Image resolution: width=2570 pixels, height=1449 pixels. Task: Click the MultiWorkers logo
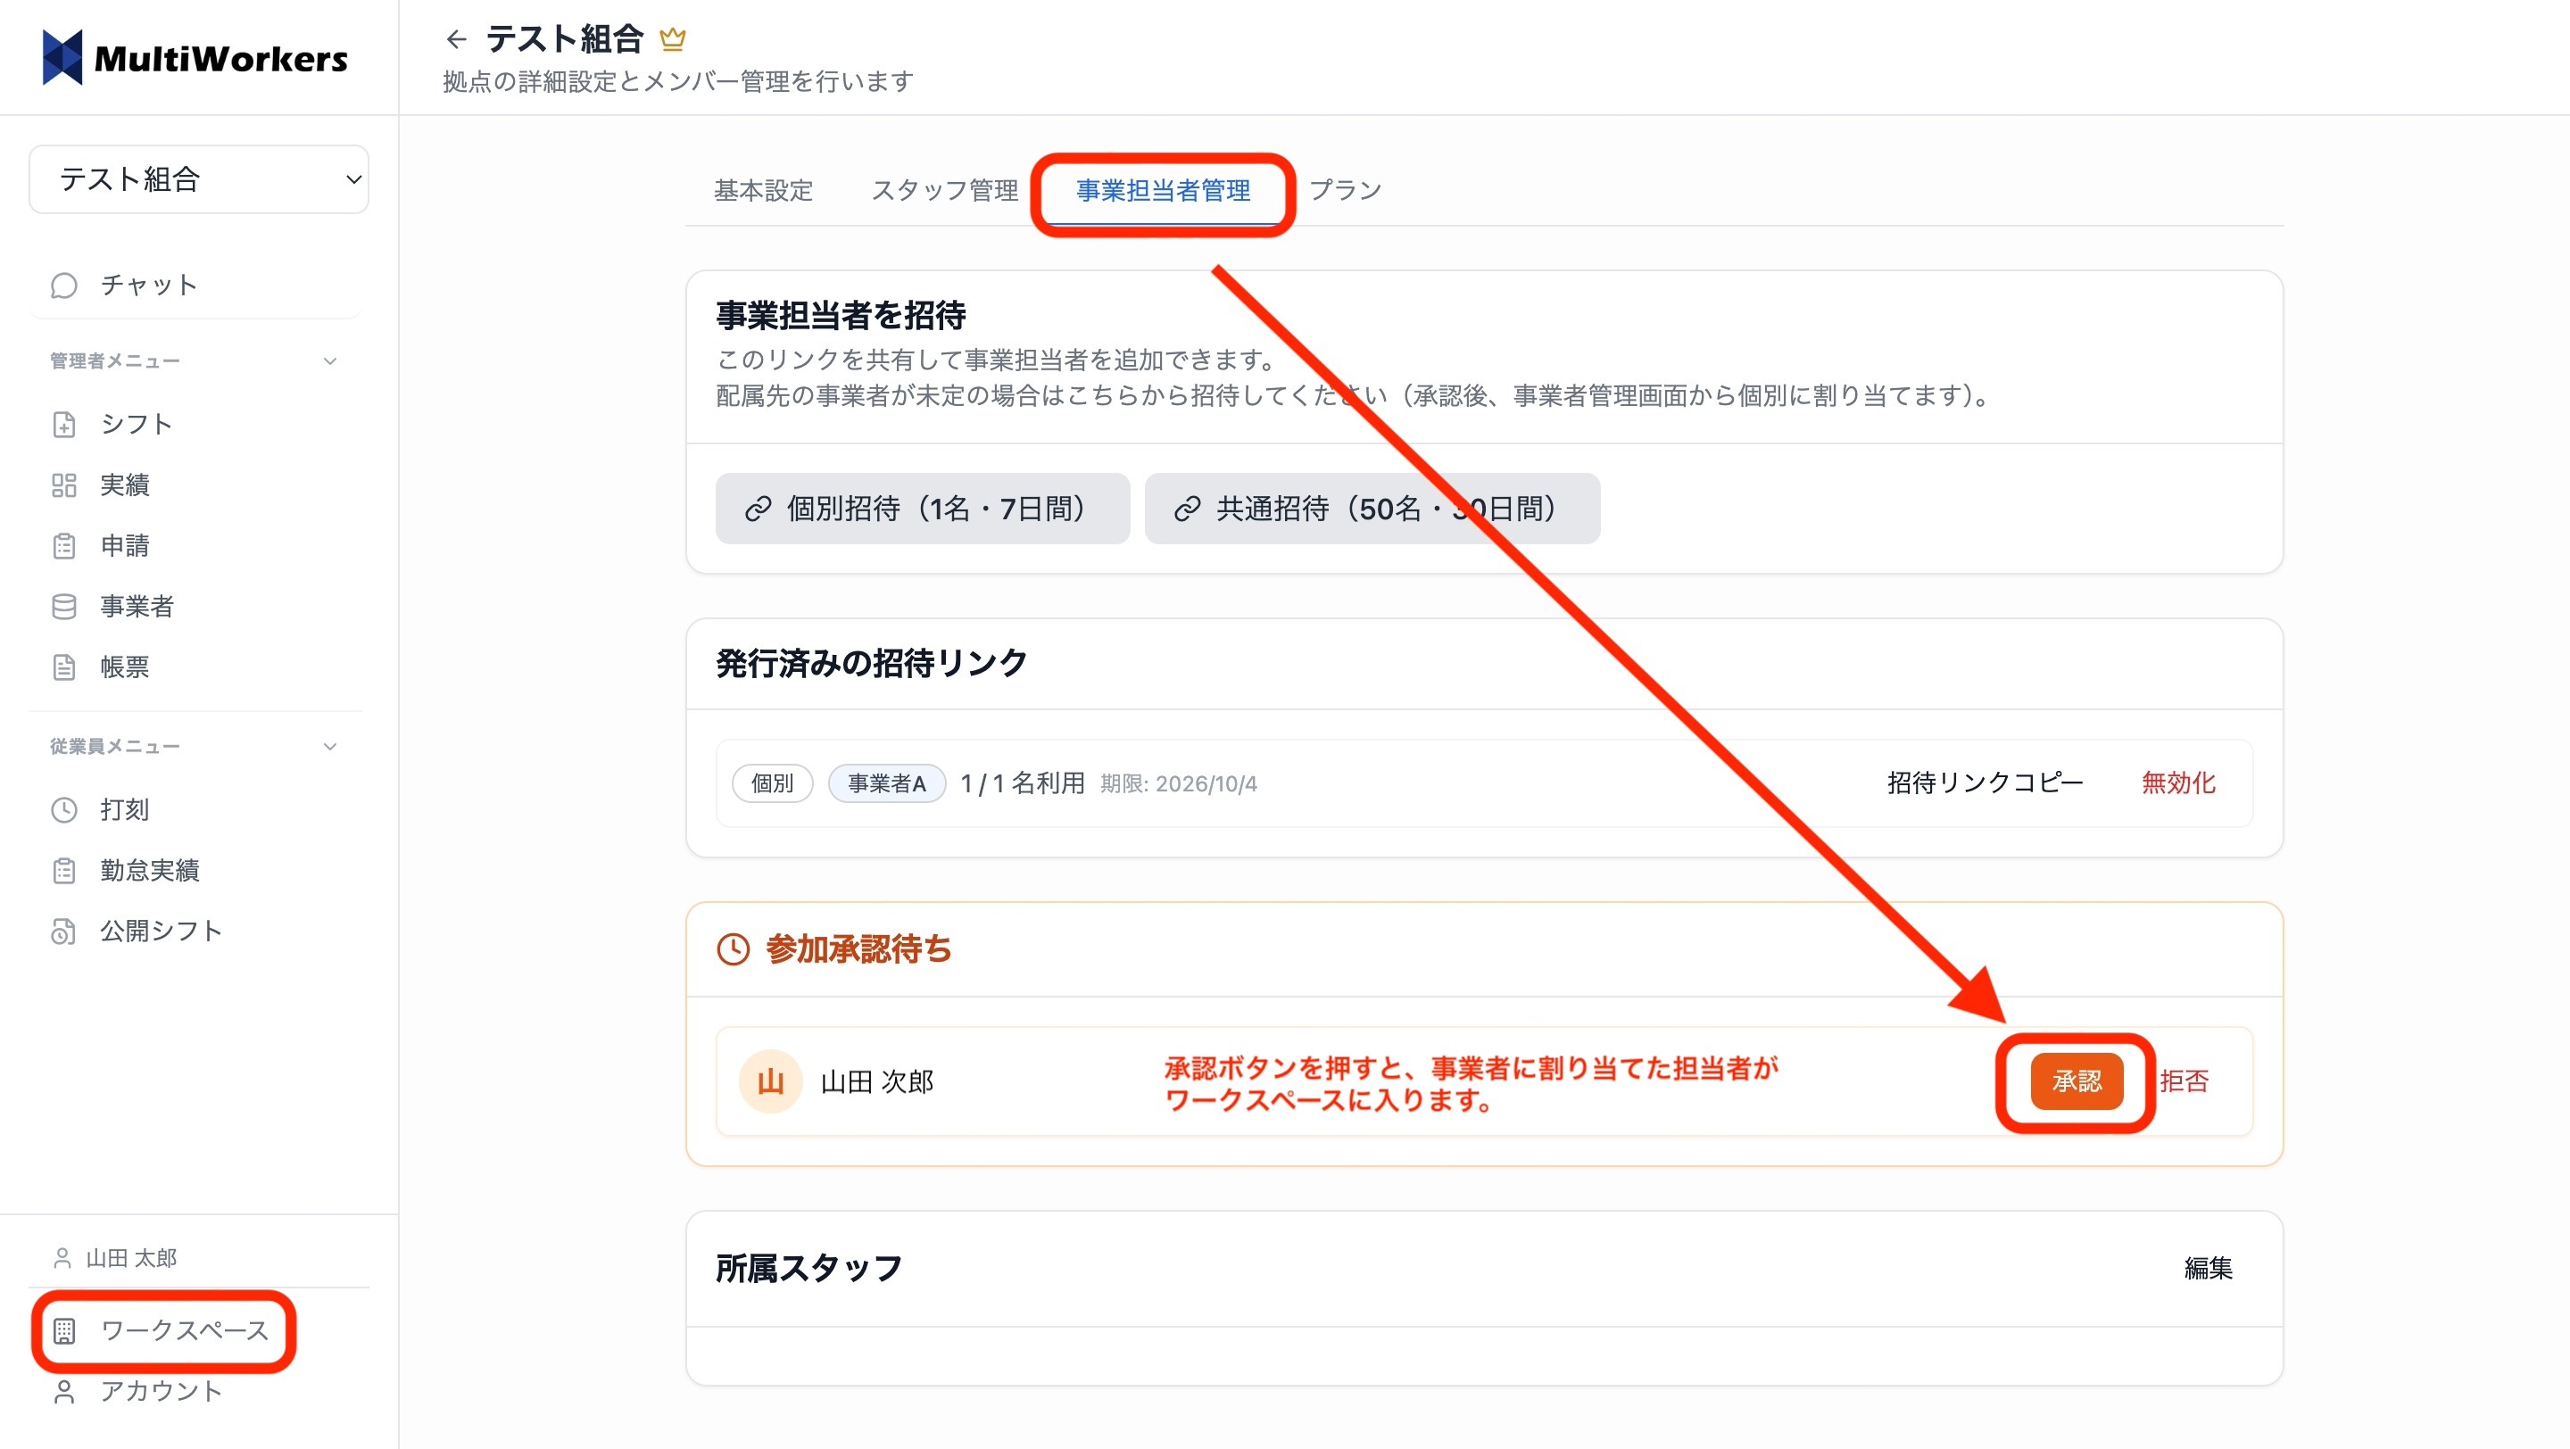(x=195, y=58)
